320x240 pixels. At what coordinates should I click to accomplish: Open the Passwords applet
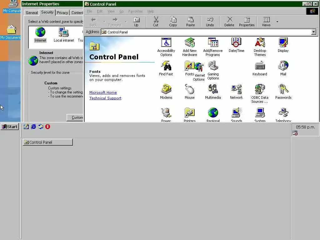click(283, 92)
